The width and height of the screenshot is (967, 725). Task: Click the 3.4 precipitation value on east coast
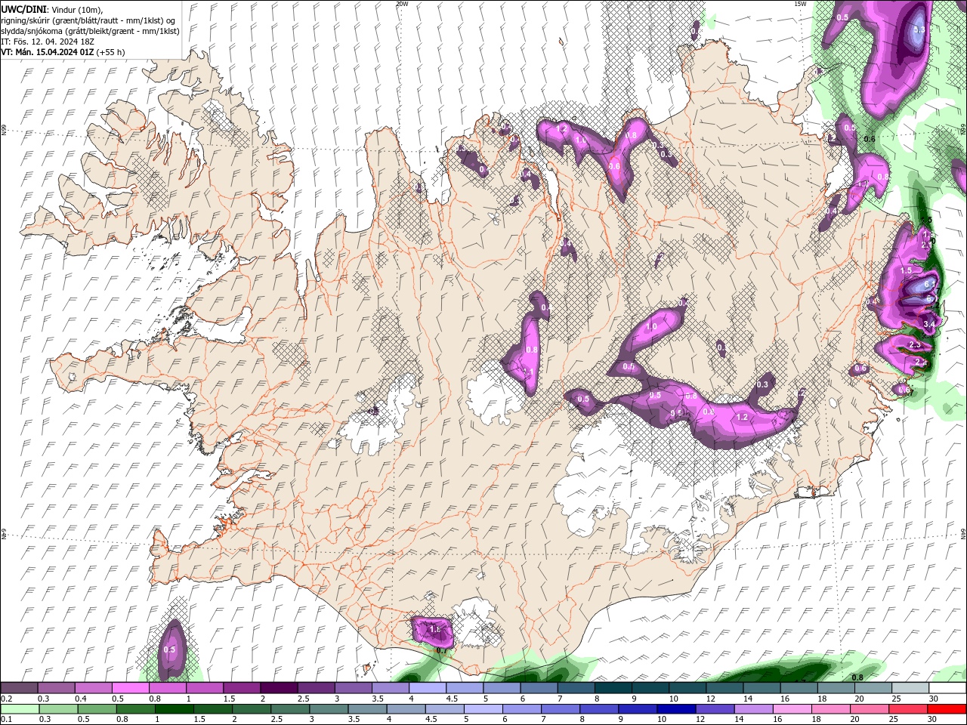[x=929, y=324]
